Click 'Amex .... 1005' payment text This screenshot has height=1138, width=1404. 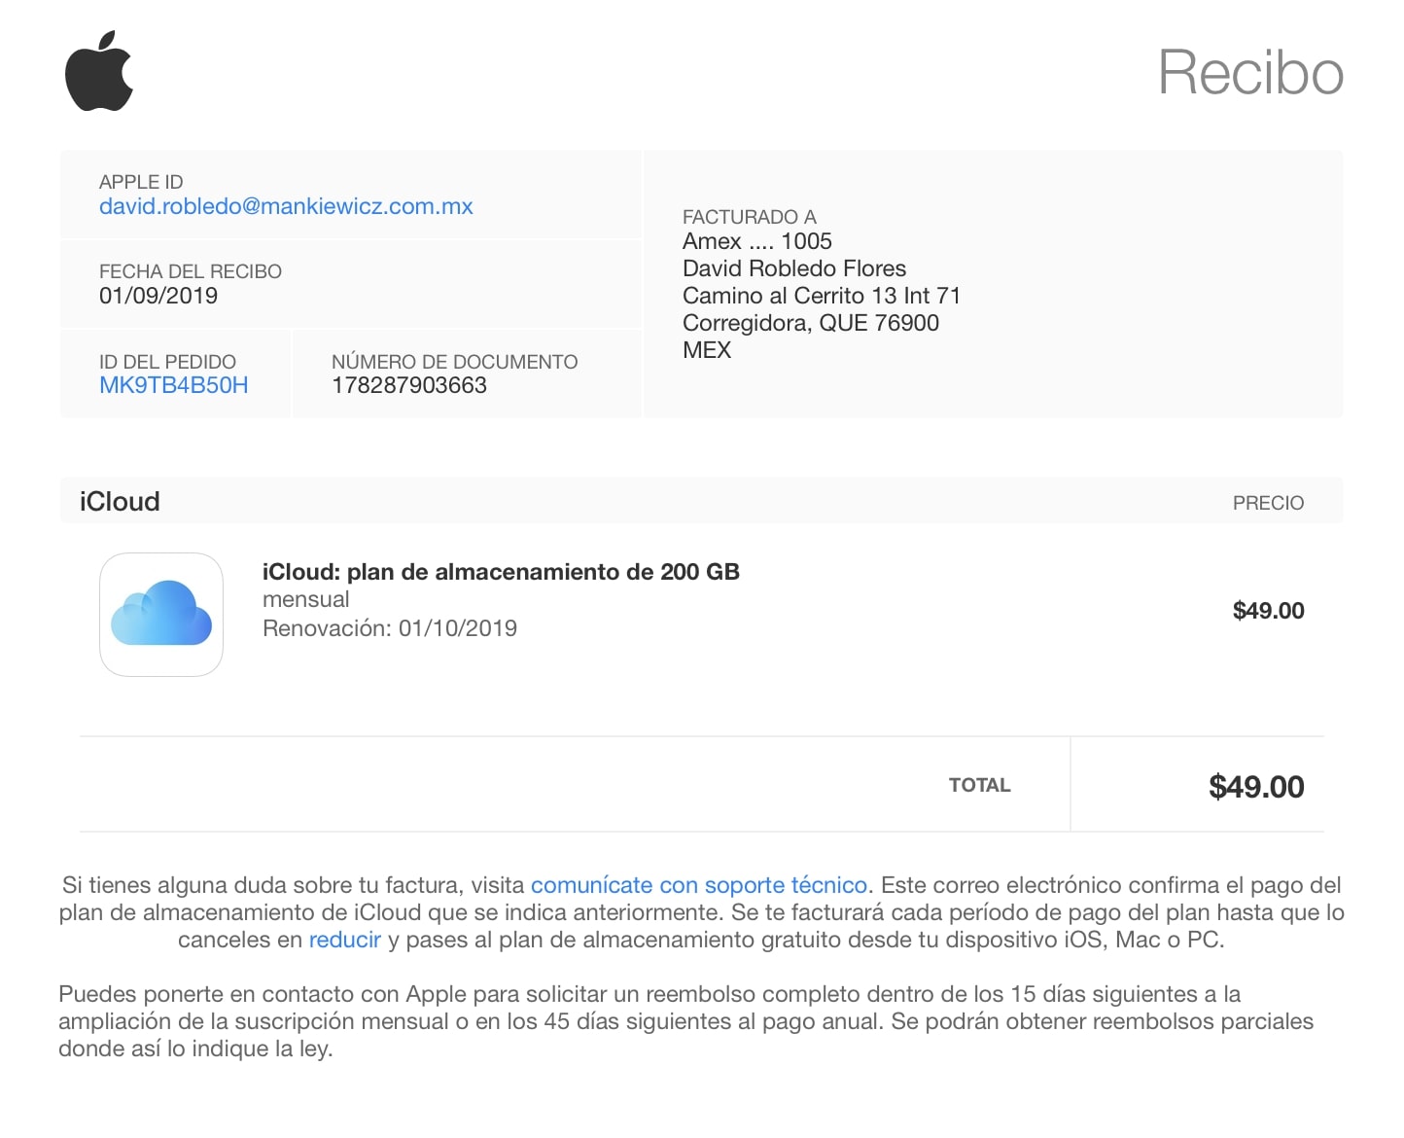tap(757, 241)
